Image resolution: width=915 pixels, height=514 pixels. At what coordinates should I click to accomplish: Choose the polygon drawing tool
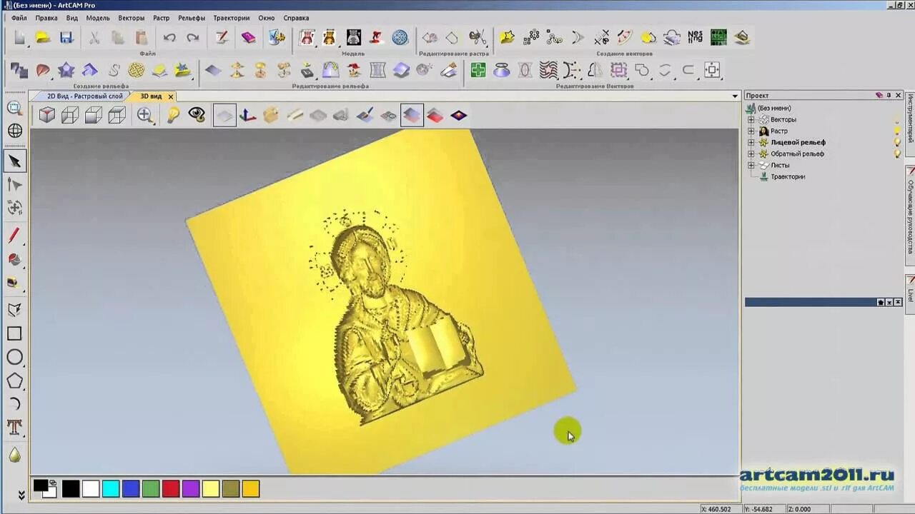click(x=14, y=381)
